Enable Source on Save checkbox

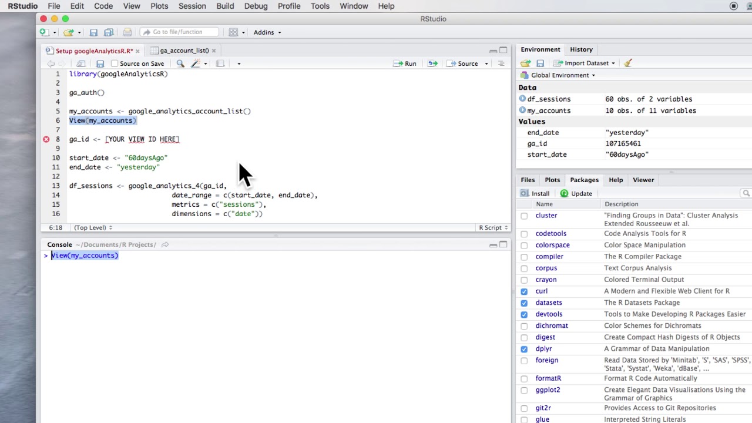(x=115, y=63)
